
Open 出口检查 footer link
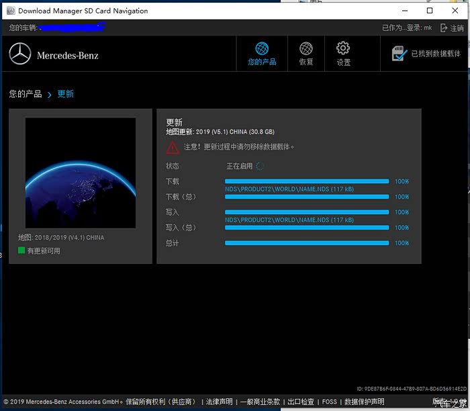(301, 402)
